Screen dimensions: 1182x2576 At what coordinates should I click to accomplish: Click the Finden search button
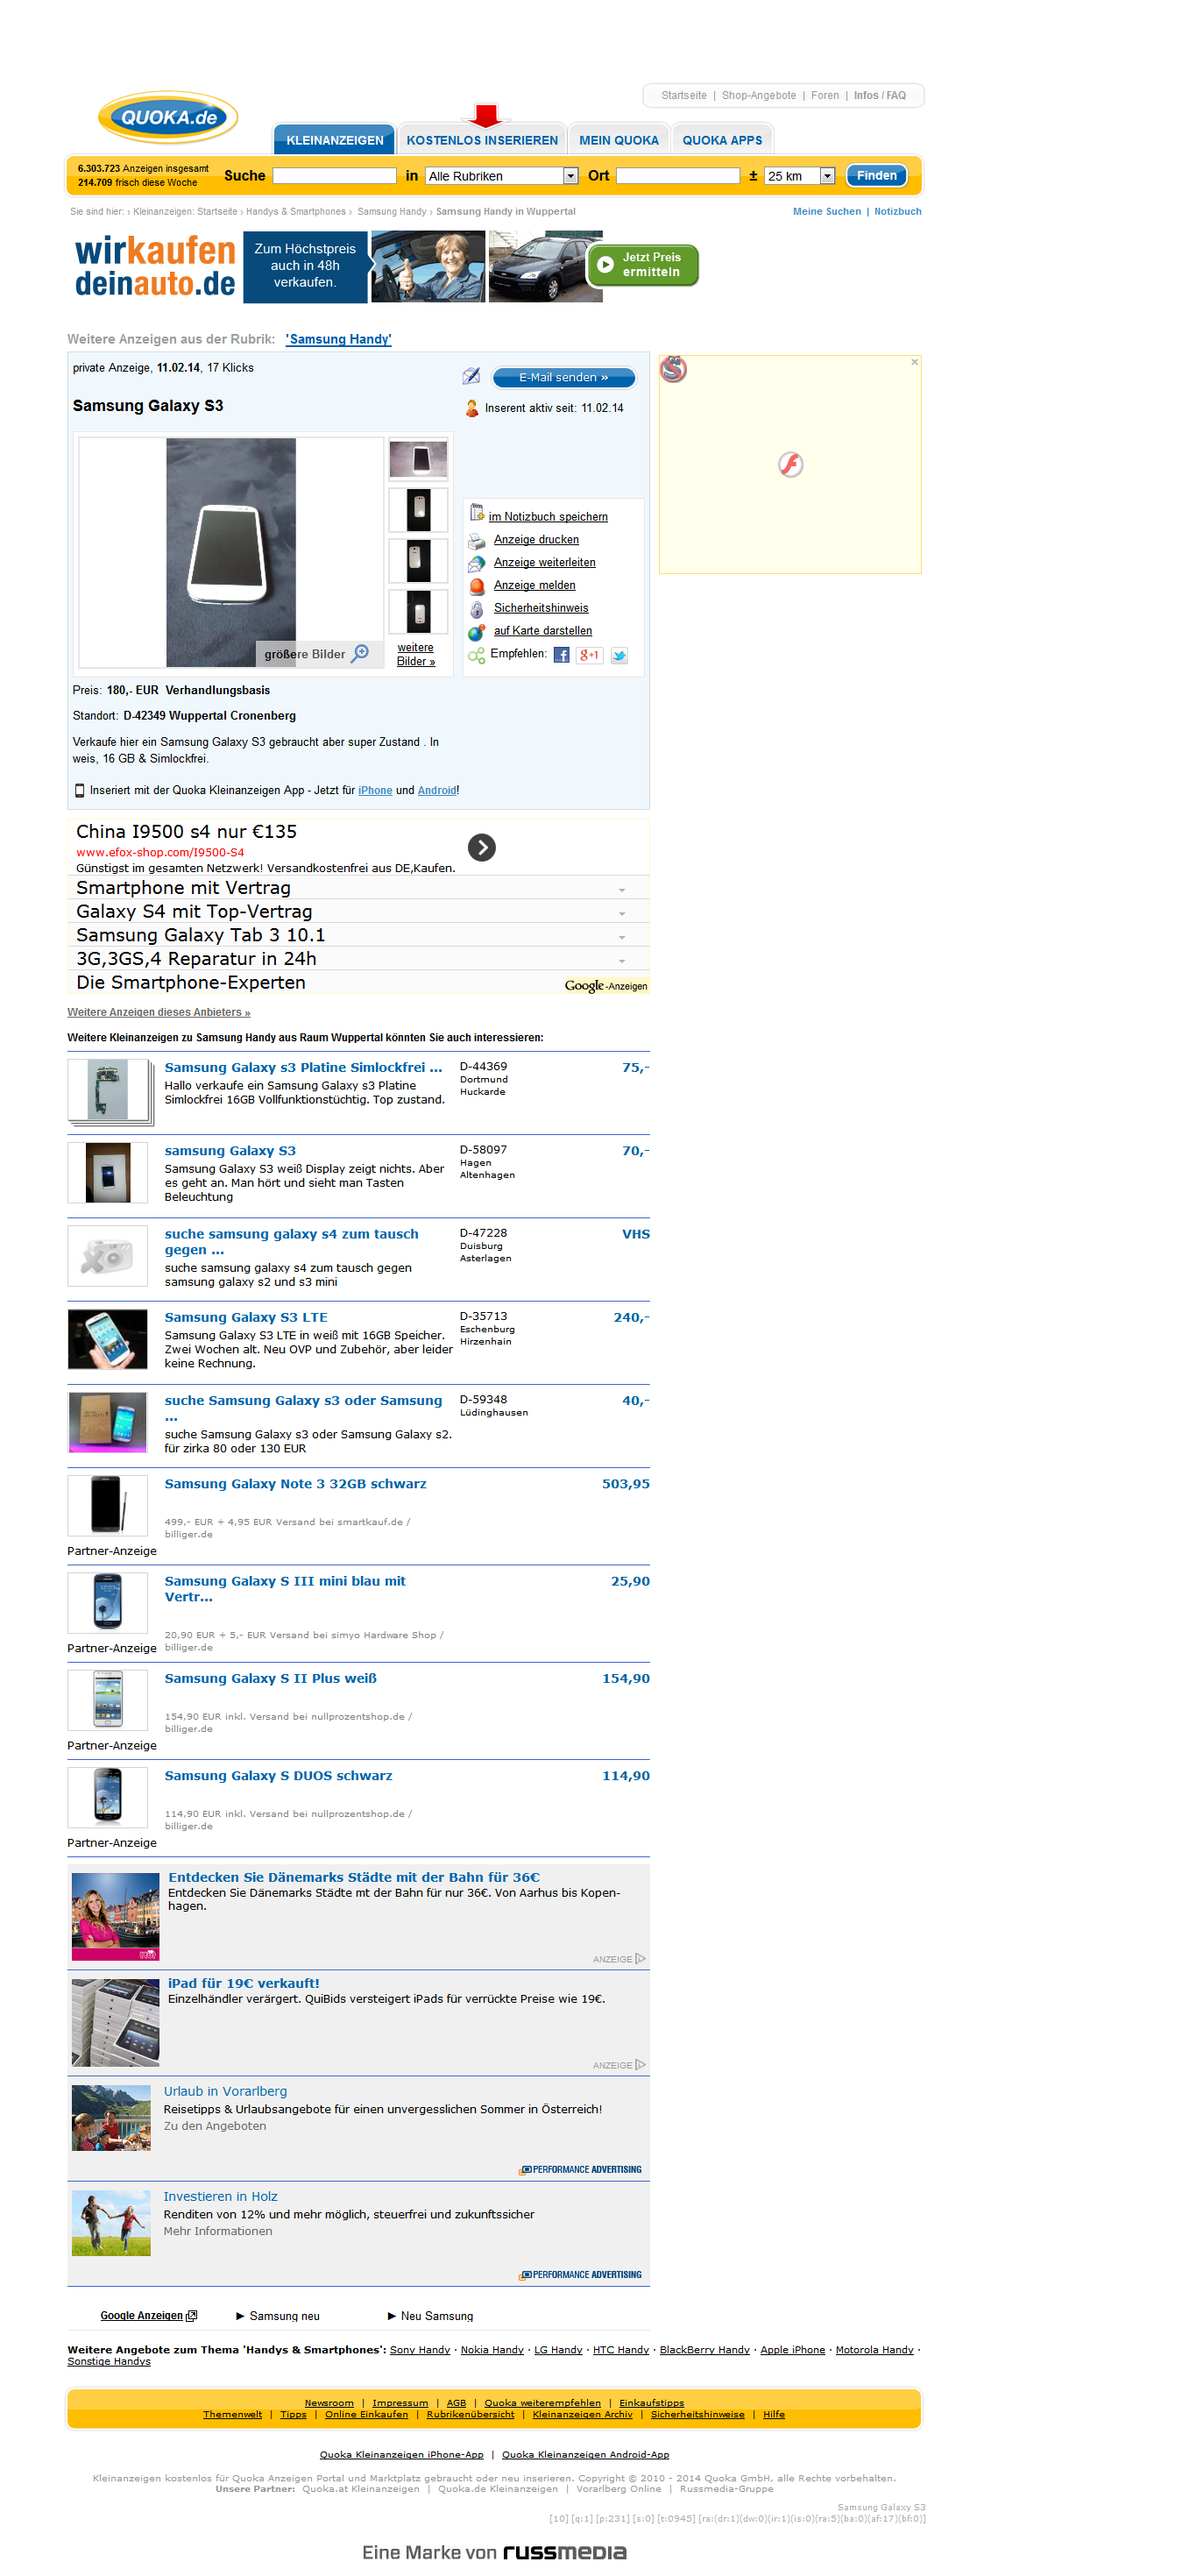click(876, 176)
